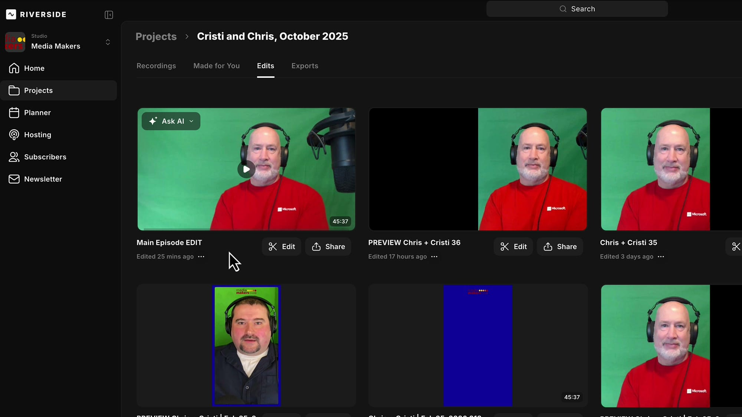This screenshot has height=417, width=742.
Task: Click the PREVIEW Chris + Cristi 36 title
Action: [414, 243]
